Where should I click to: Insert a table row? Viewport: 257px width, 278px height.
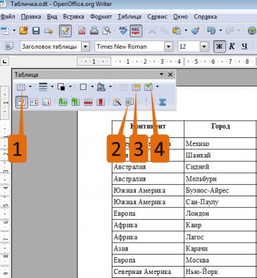click(x=63, y=102)
